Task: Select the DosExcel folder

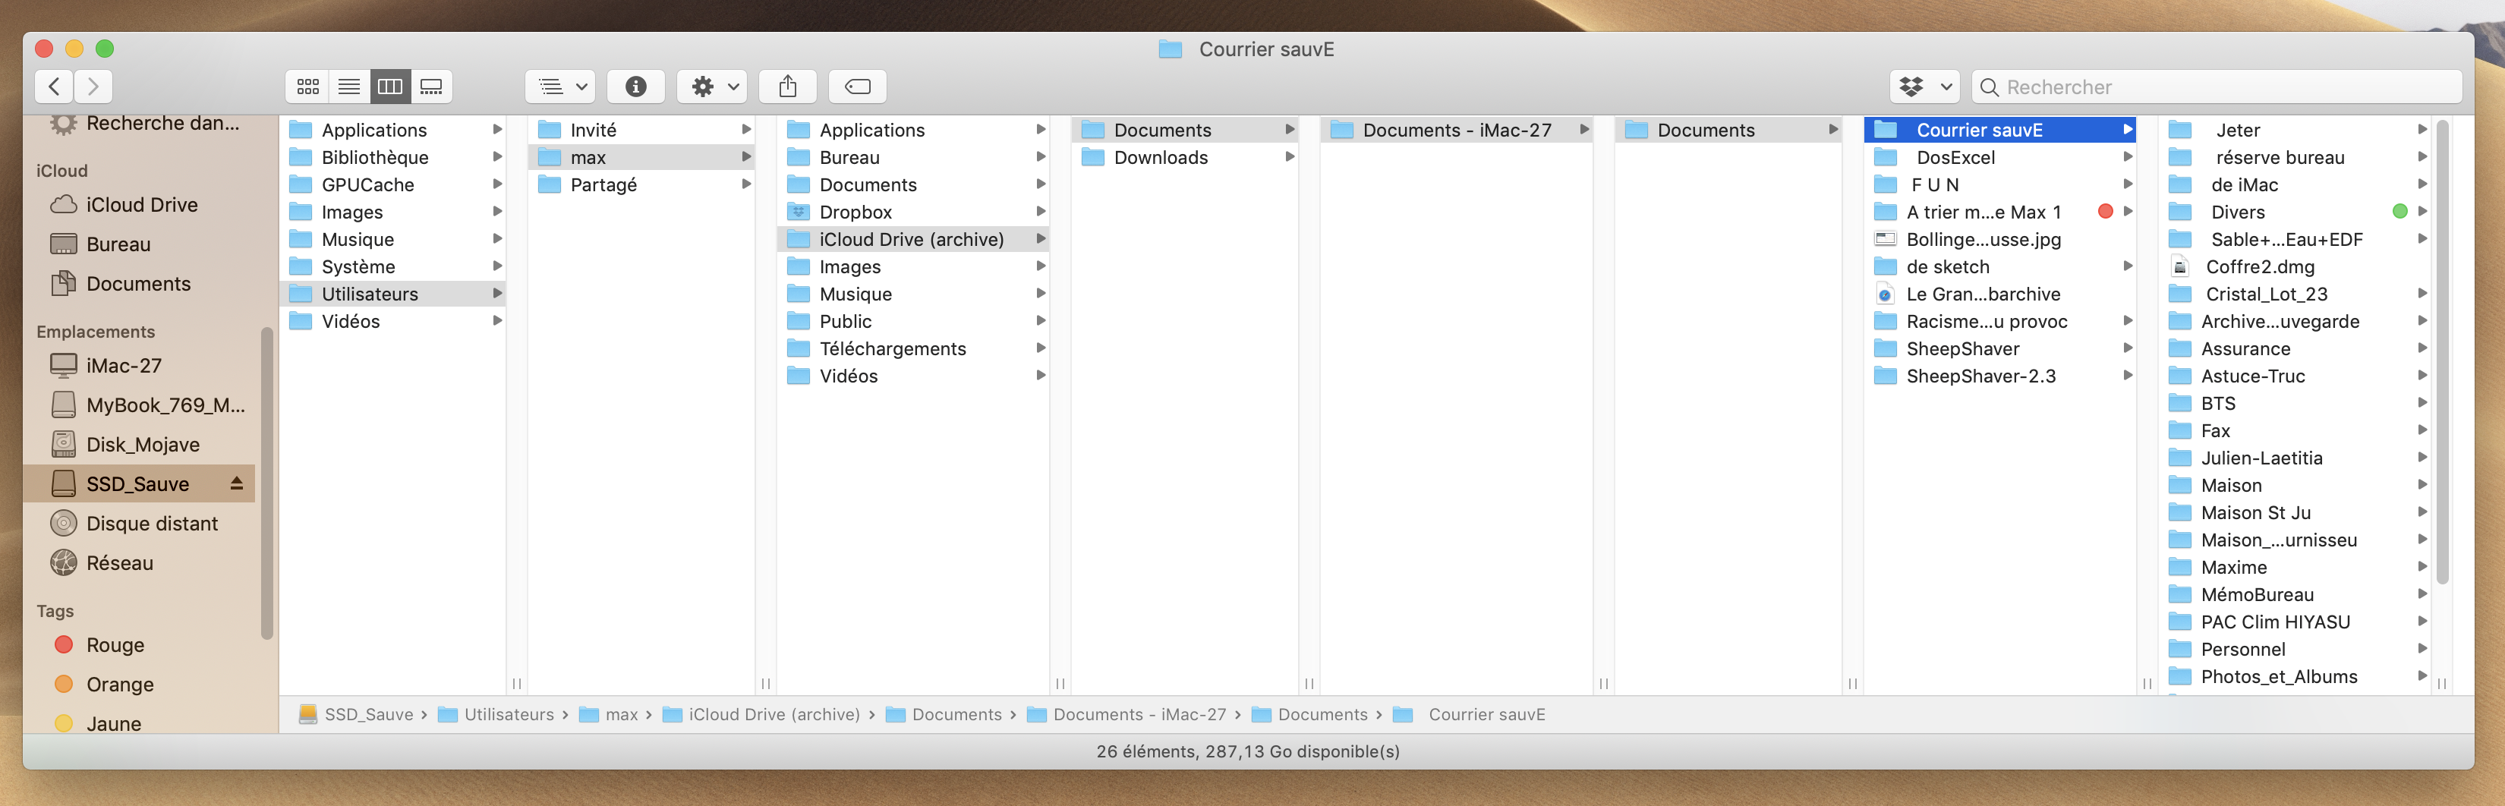Action: [x=2000, y=158]
